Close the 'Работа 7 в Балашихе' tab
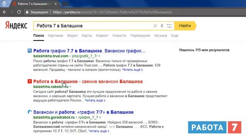This screenshot has width=246, height=138. (x=55, y=4)
